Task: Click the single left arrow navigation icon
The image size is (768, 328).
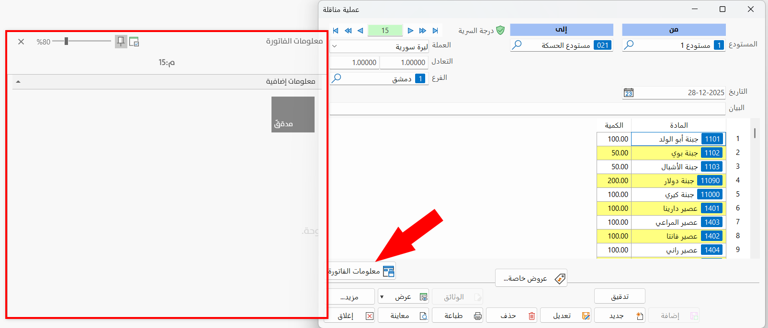Action: (x=360, y=31)
